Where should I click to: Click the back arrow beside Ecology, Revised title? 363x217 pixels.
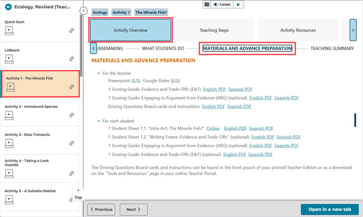(x=8, y=7)
